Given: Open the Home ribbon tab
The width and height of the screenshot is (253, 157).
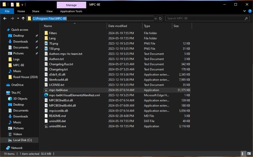Looking at the screenshot, I should [x=21, y=11].
